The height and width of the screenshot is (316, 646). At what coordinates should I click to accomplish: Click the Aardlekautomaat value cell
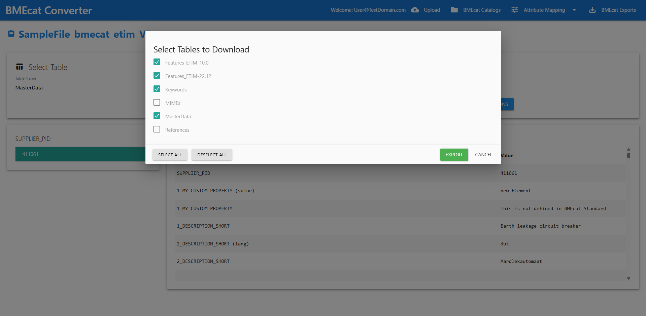pyautogui.click(x=521, y=261)
